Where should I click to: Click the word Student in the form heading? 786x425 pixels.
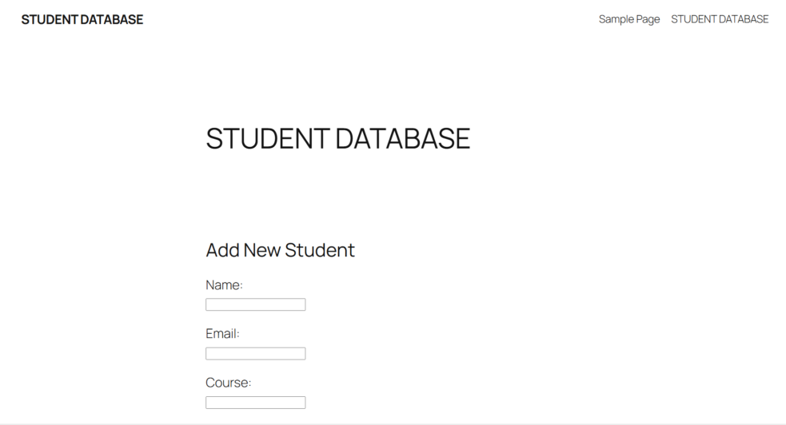point(320,250)
